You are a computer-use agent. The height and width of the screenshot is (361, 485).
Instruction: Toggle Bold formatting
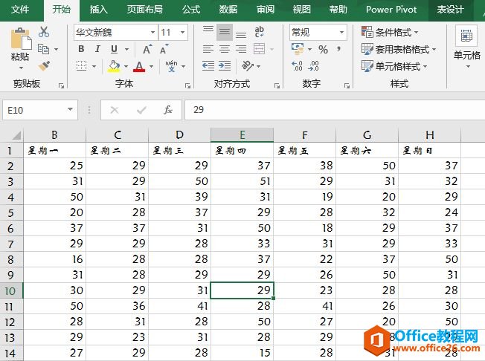[81, 49]
